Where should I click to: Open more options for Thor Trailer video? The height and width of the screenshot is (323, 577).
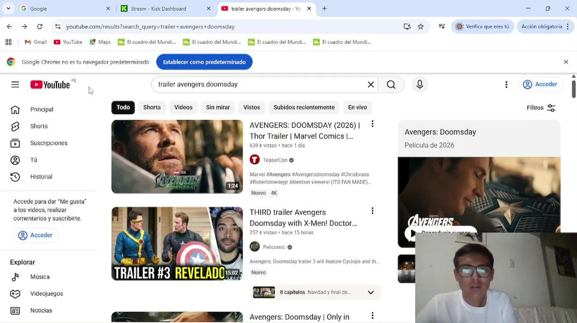click(x=372, y=124)
